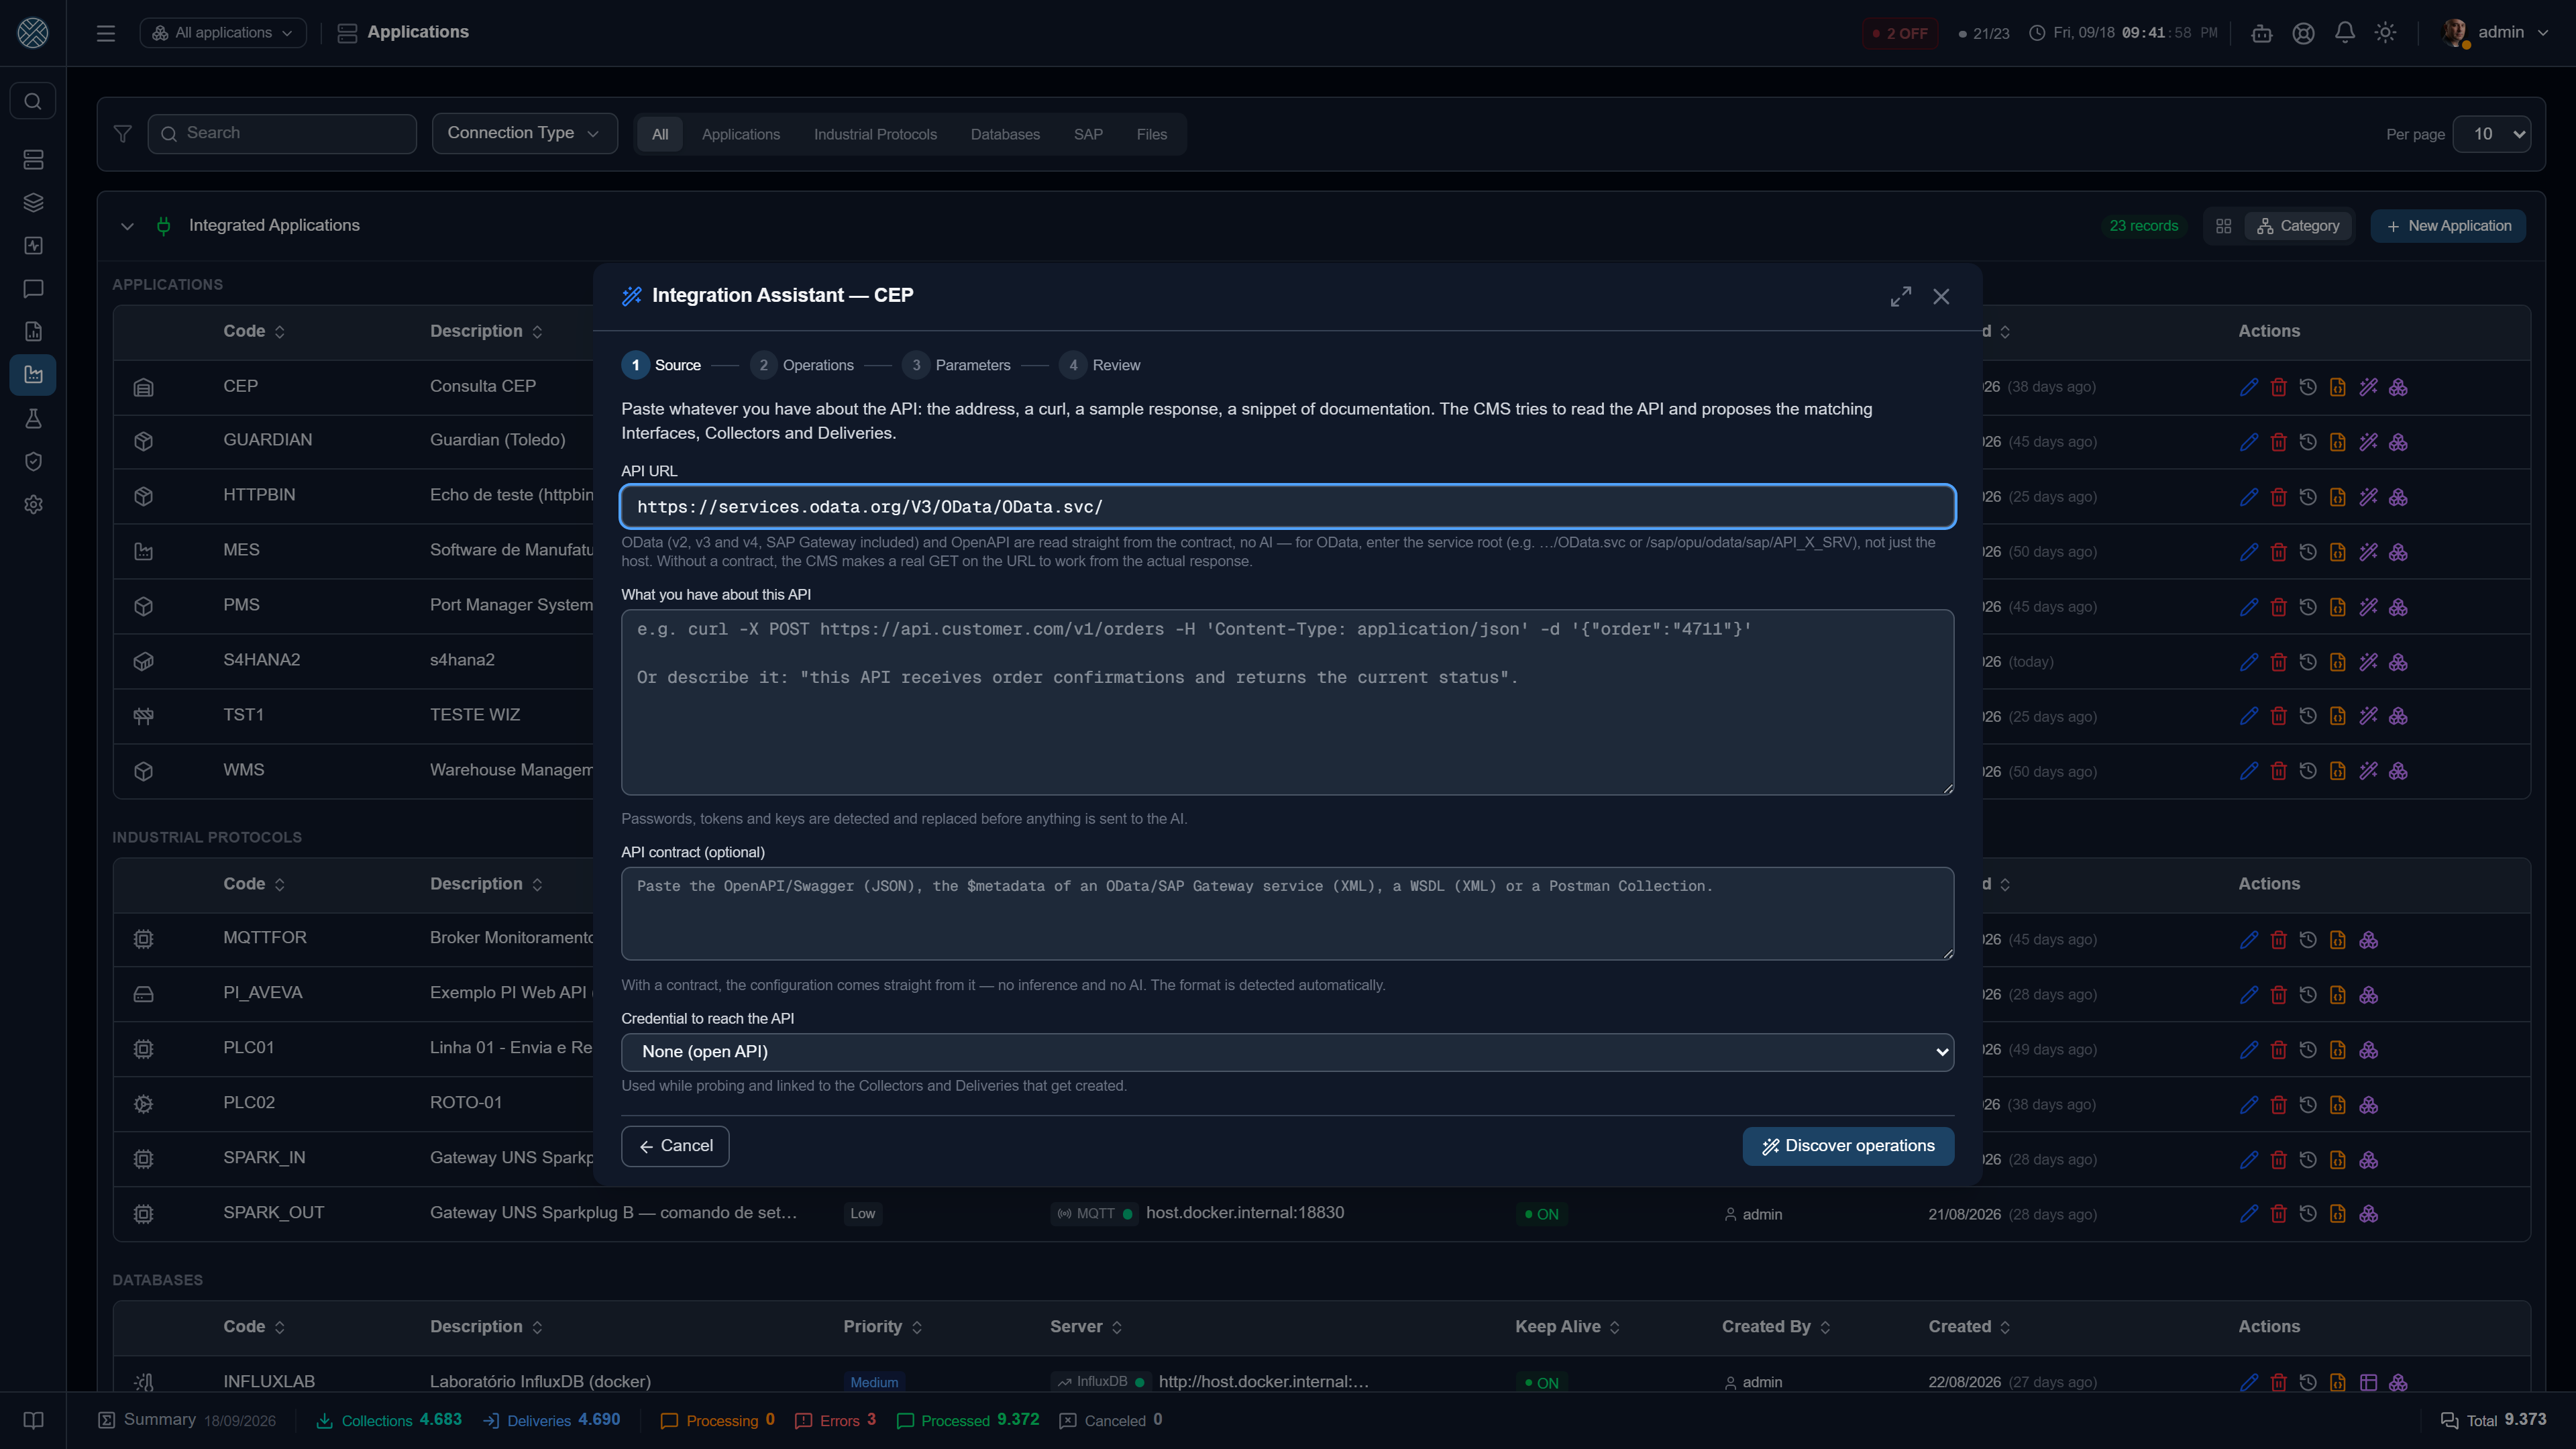Open the flask lab icon in the sidebar
Viewport: 2576px width, 1449px height.
click(x=33, y=418)
